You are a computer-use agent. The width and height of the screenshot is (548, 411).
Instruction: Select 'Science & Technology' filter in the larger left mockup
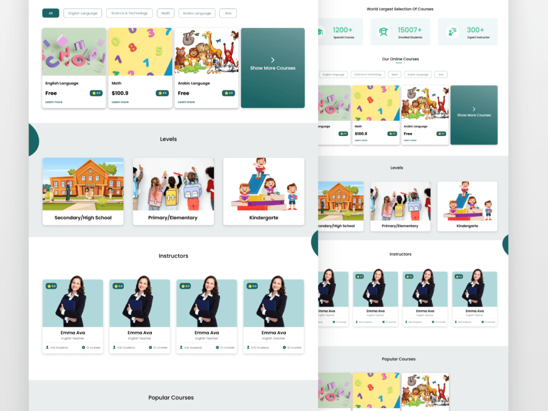pos(129,13)
